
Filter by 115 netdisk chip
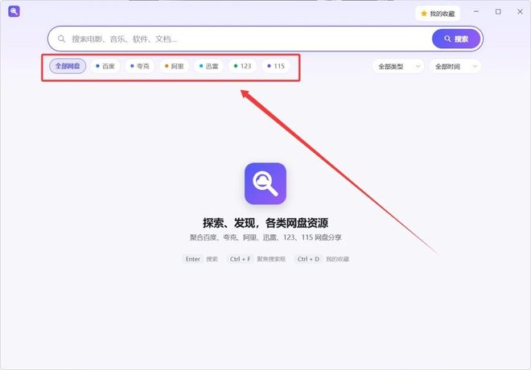click(x=276, y=66)
